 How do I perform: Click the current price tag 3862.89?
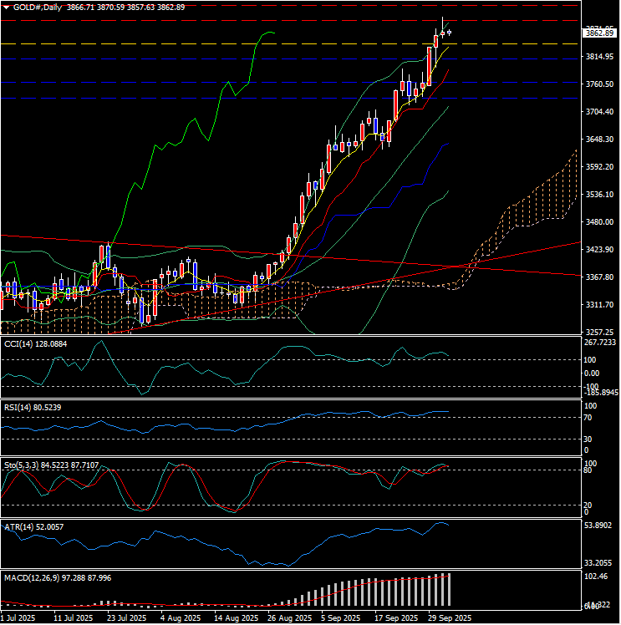(599, 33)
